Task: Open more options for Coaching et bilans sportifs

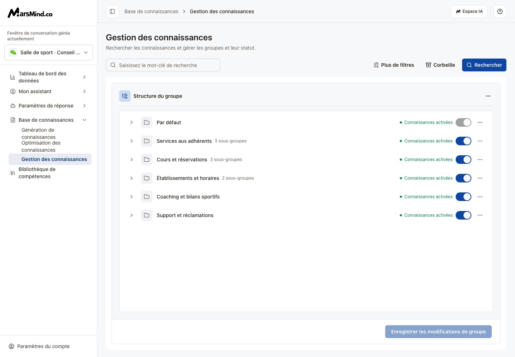Action: tap(480, 197)
